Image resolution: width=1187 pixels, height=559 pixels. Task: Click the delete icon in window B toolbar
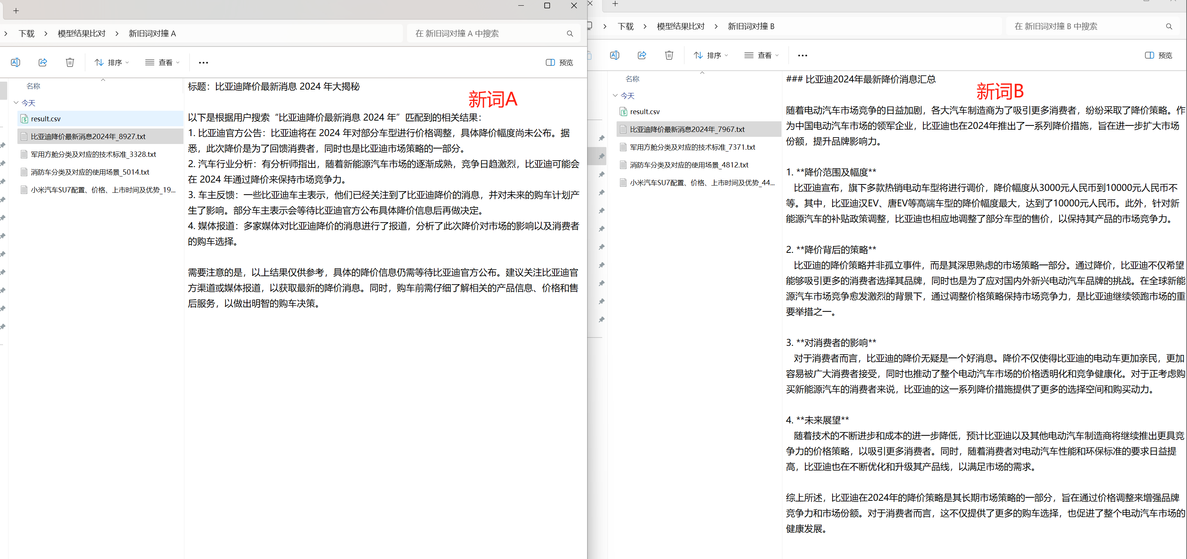coord(669,55)
